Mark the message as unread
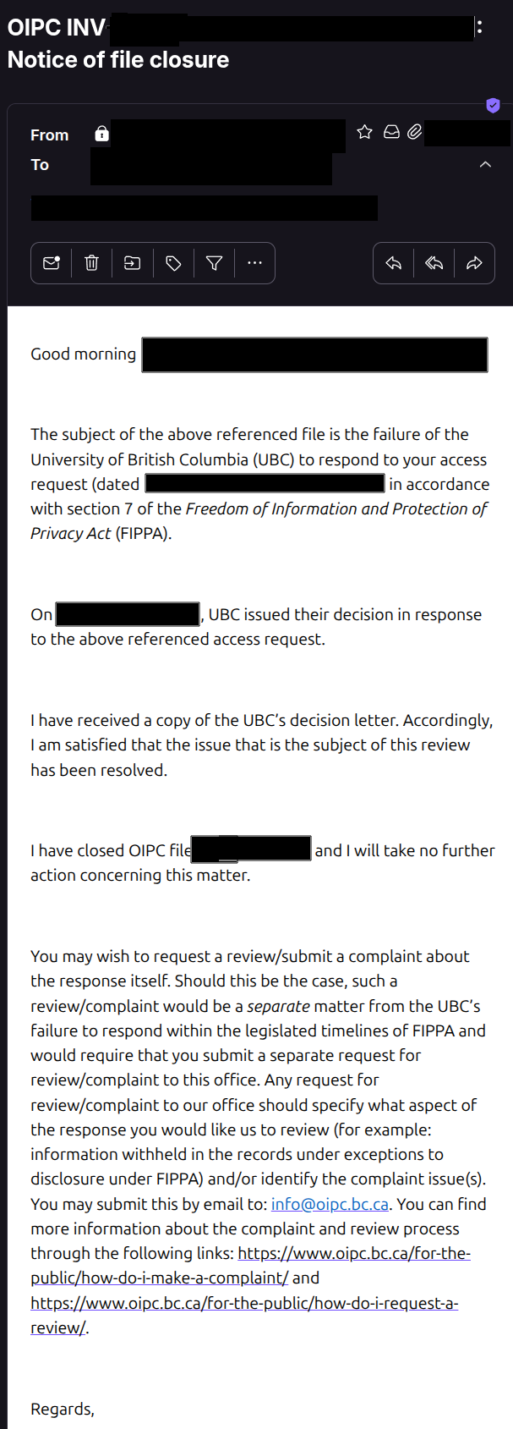This screenshot has width=513, height=1429. (52, 263)
